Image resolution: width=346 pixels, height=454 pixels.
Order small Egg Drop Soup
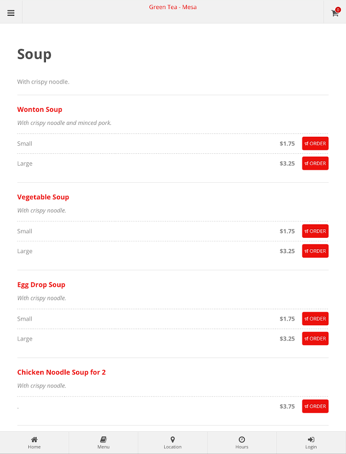click(315, 318)
